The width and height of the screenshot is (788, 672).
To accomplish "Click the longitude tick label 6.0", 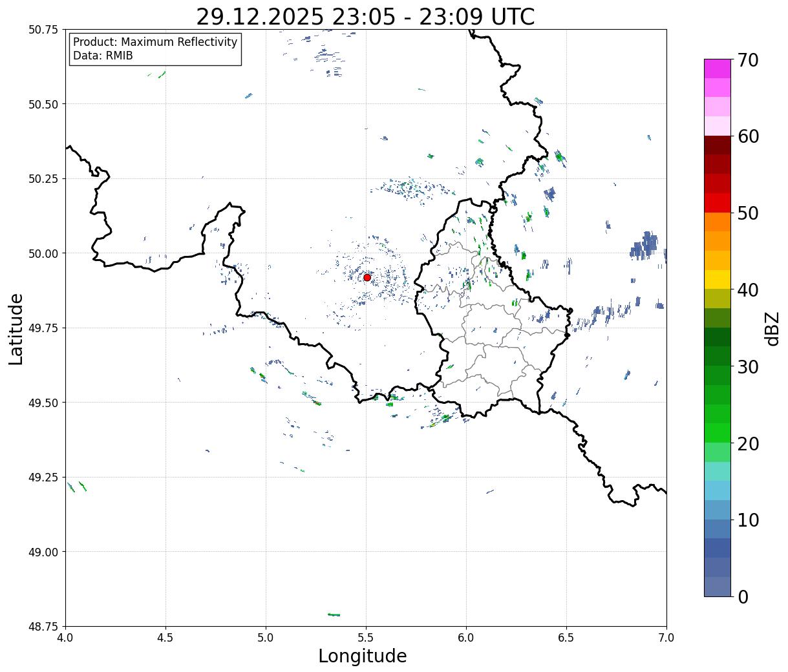I will pyautogui.click(x=466, y=638).
